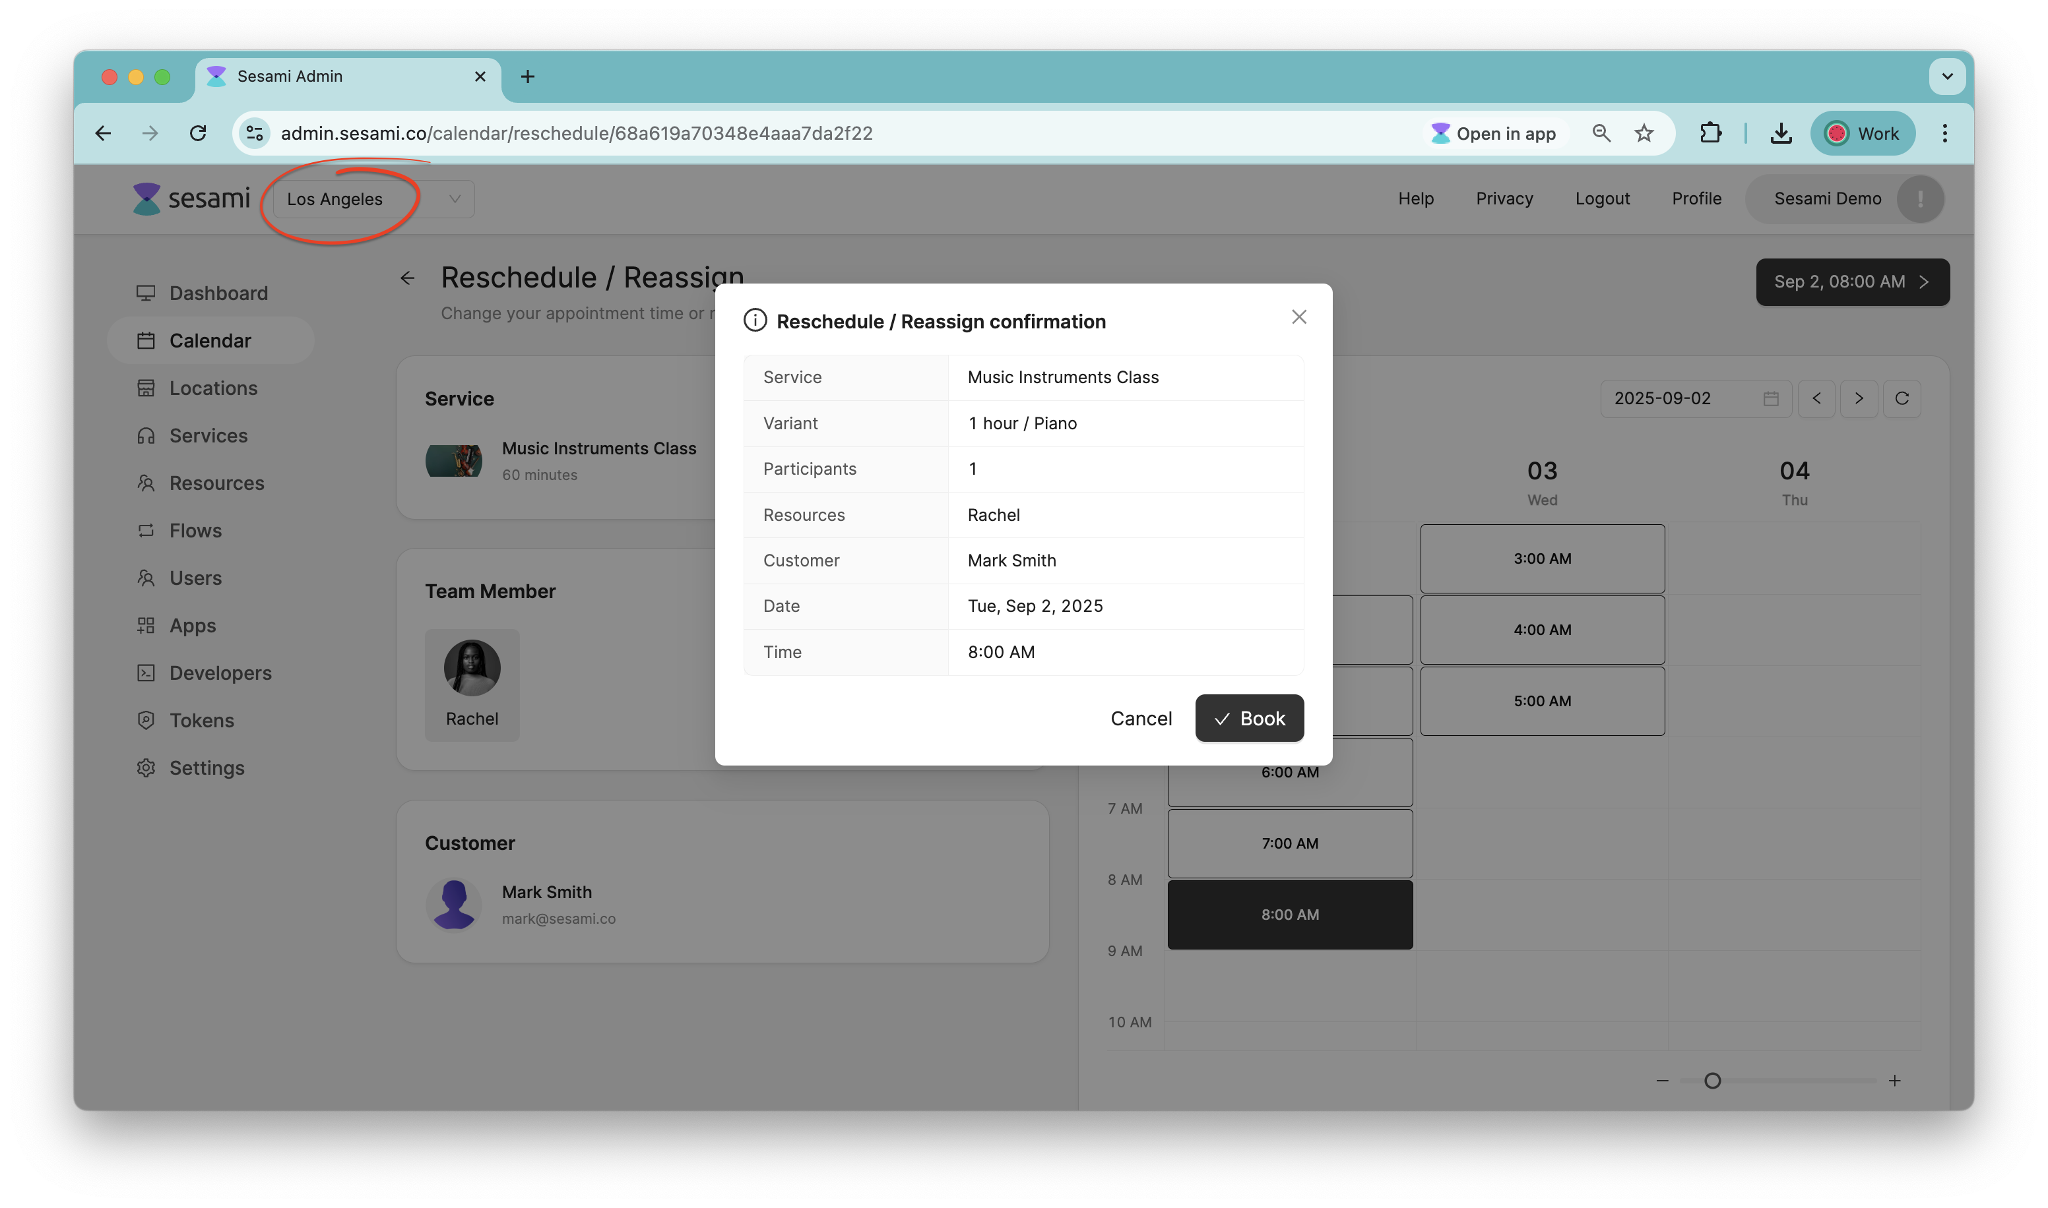Zoom in calendar with plus icon

(1894, 1080)
